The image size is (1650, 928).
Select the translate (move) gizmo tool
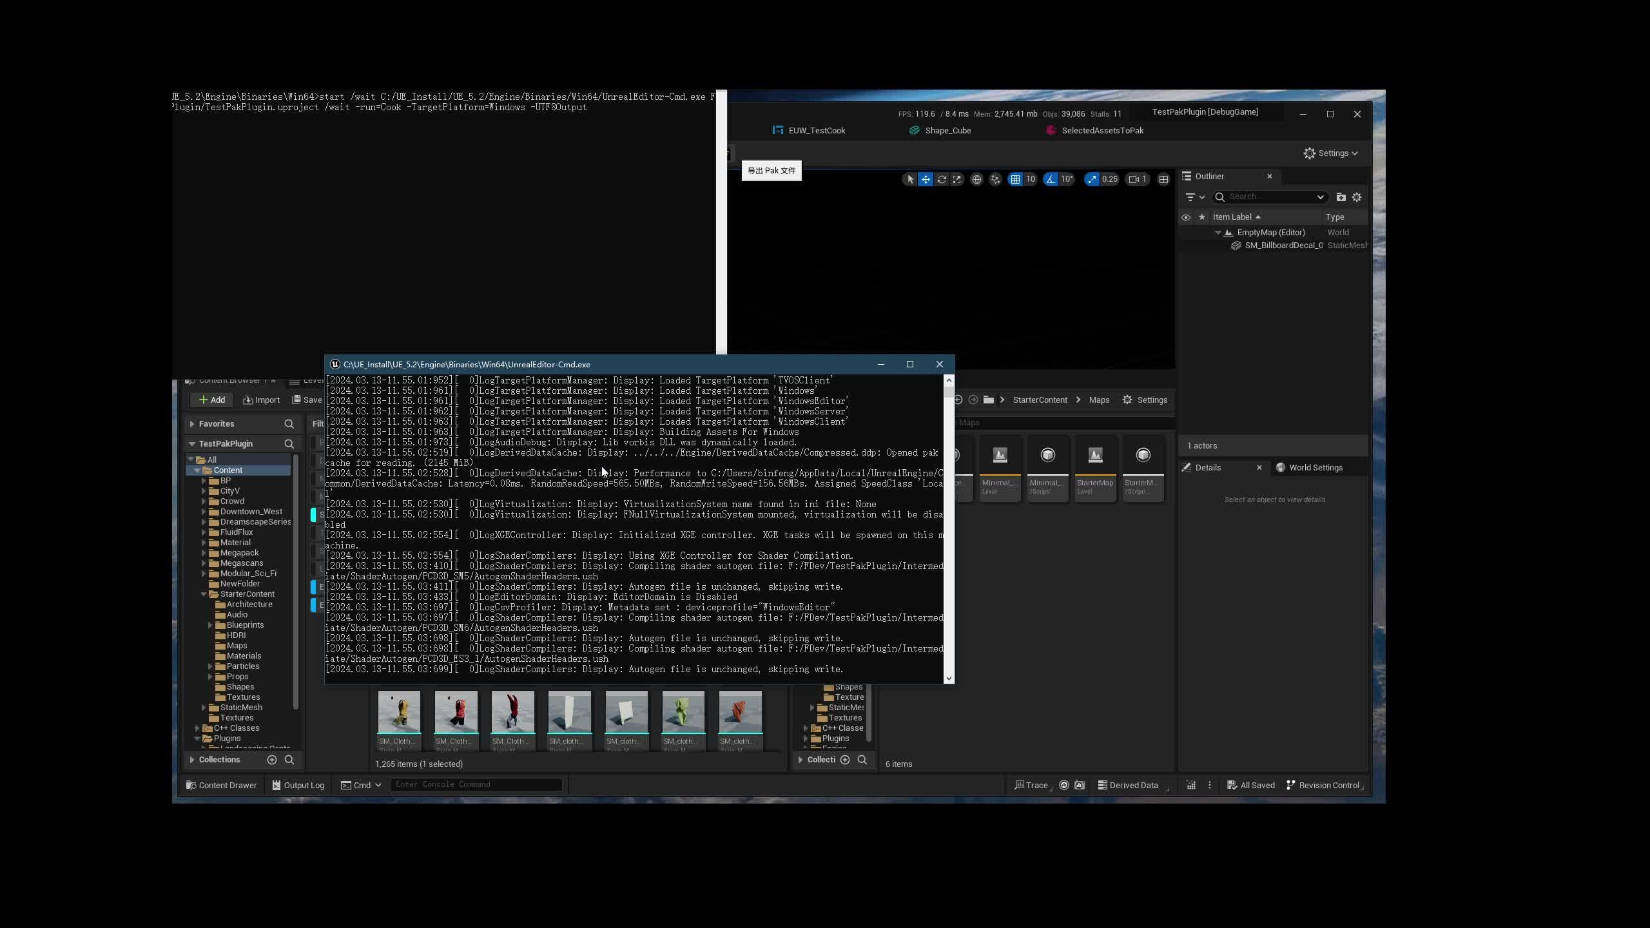926,179
